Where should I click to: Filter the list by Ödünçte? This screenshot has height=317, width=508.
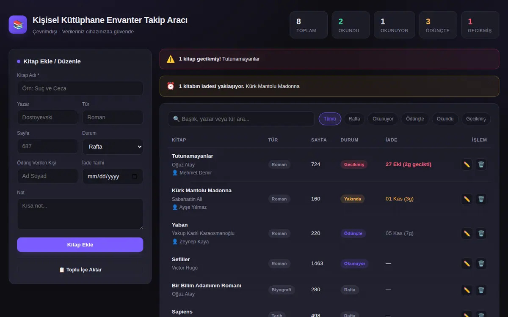tap(415, 119)
